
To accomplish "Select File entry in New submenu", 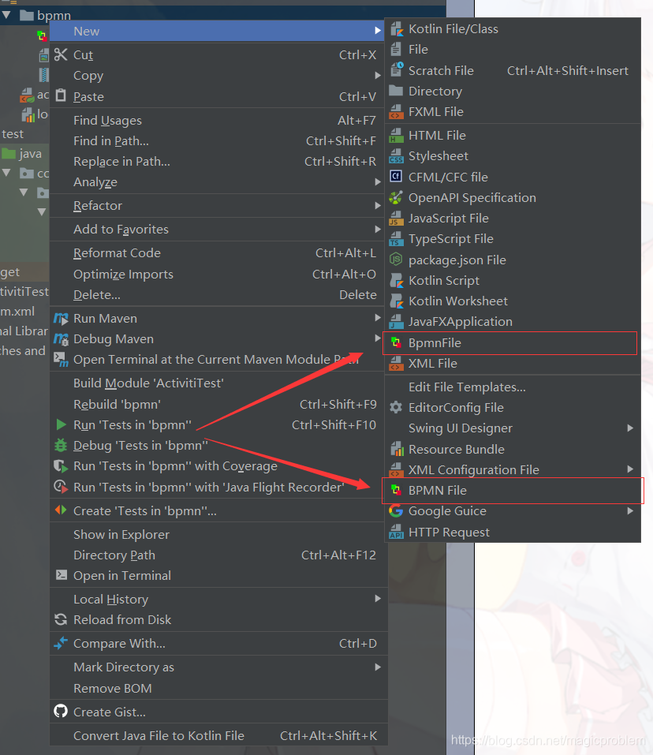I will 513,50.
